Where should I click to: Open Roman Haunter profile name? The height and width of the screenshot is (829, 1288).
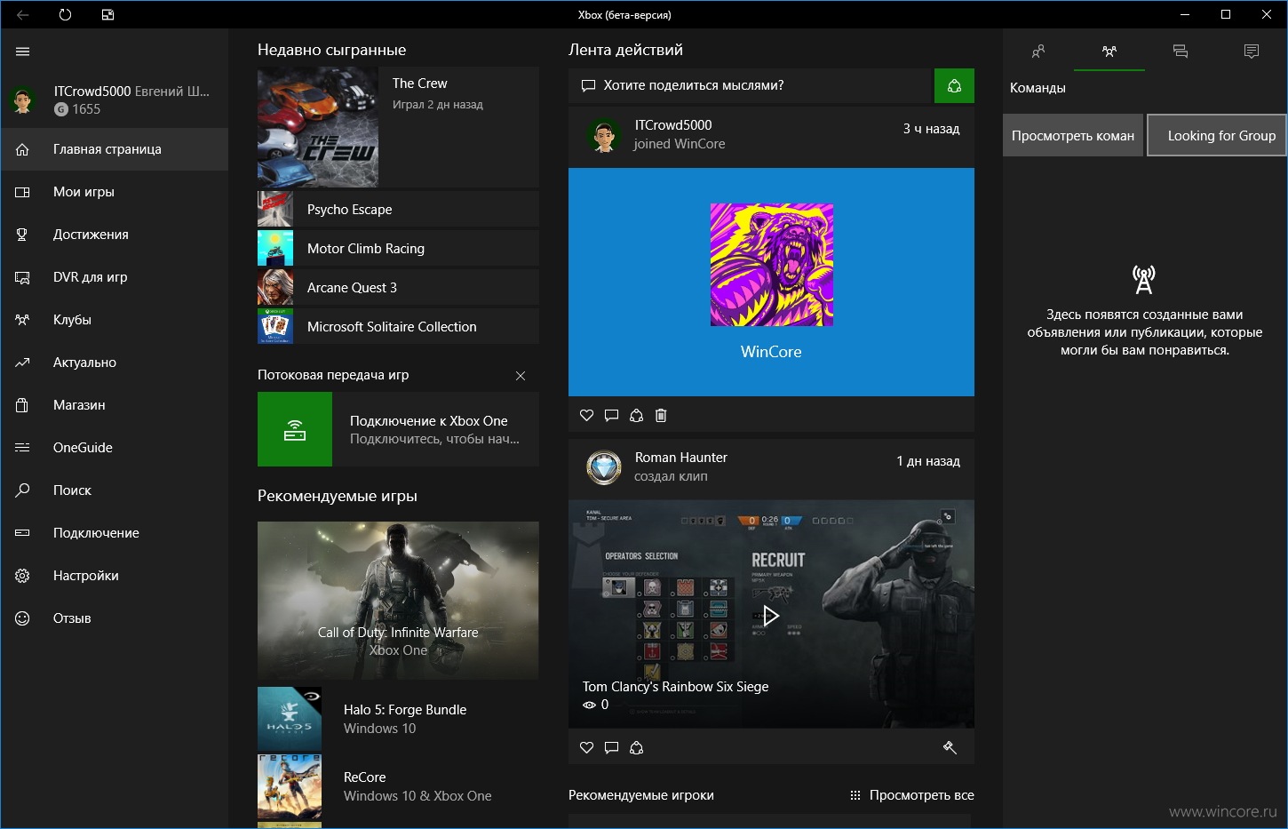(680, 458)
